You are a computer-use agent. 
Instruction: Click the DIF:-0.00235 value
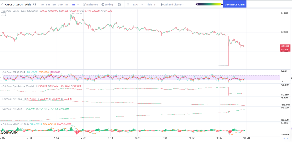pyautogui.click(x=36, y=124)
